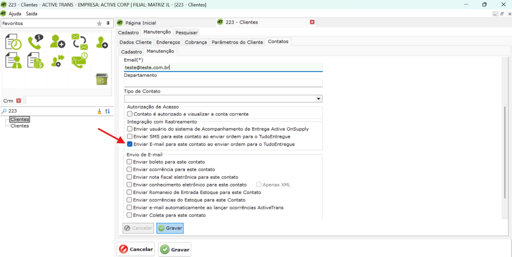This screenshot has width=512, height=257.
Task: Open the email sync envelopes icon
Action: [x=79, y=42]
